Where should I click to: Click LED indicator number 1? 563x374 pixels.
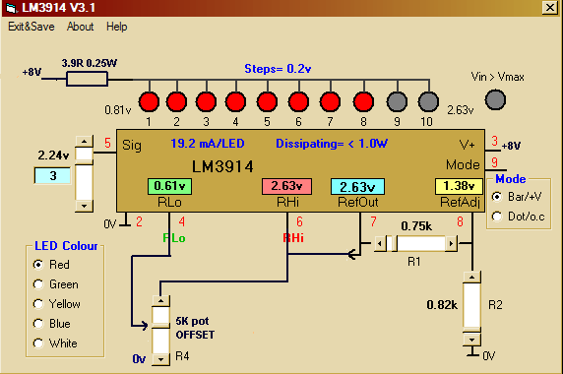(149, 101)
